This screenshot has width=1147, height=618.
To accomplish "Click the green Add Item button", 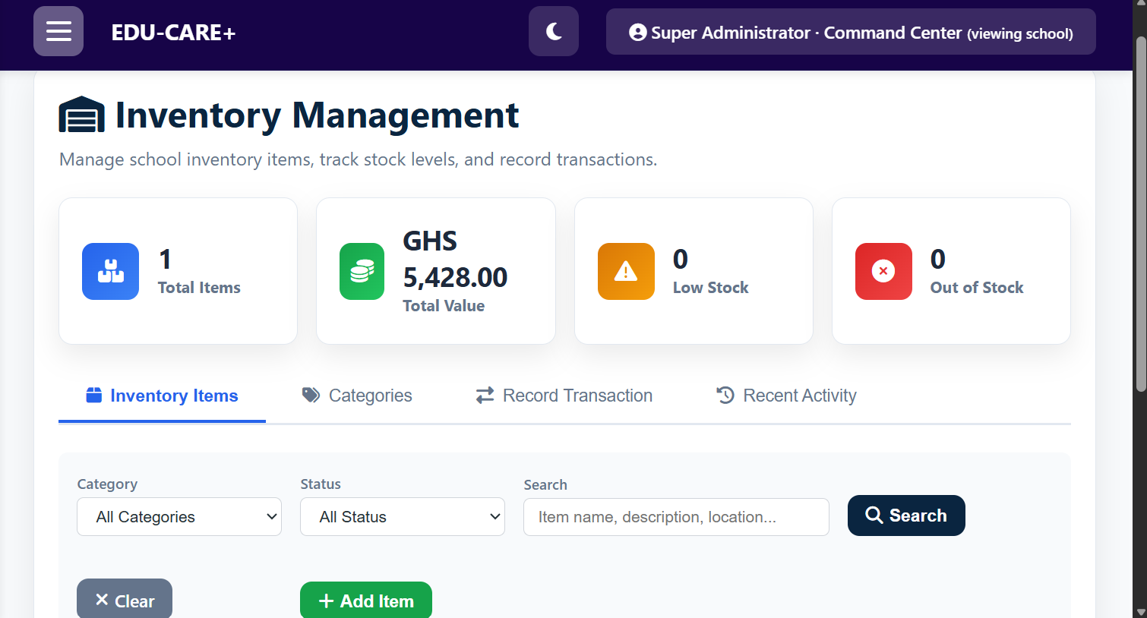I will 366,601.
